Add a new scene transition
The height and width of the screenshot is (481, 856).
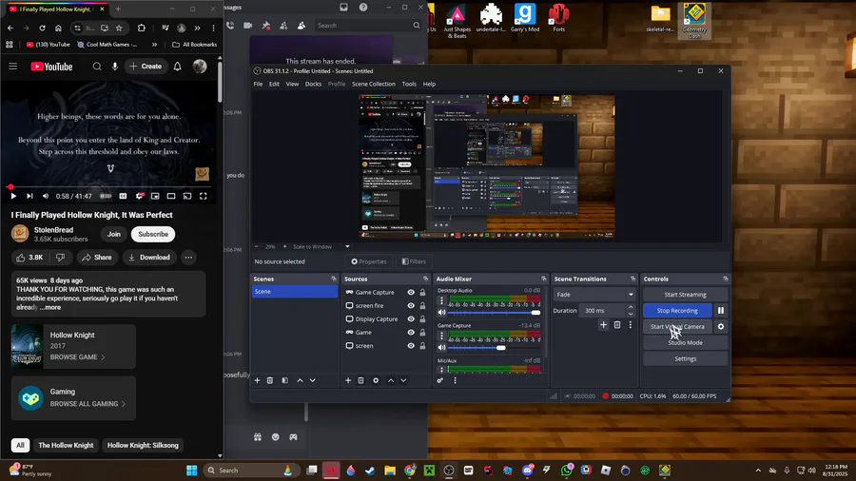(603, 324)
